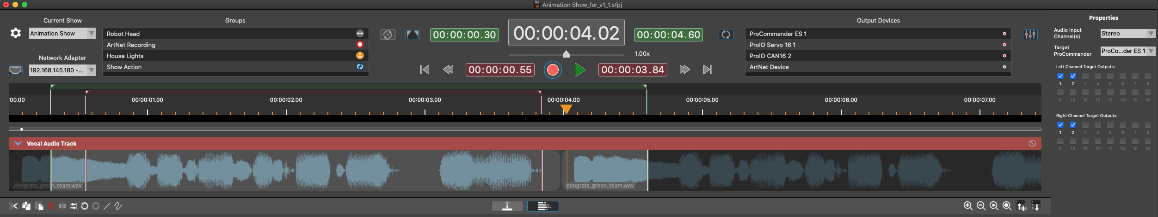Skip to start of show
This screenshot has width=1158, height=217.
[x=425, y=70]
